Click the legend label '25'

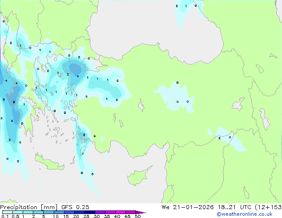(x=86, y=216)
